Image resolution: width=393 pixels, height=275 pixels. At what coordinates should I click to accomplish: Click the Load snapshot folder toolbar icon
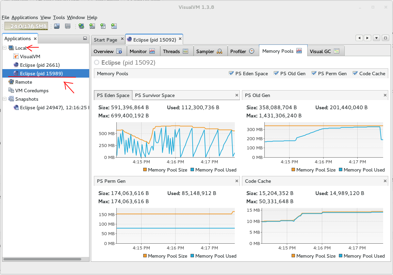[x=57, y=26]
